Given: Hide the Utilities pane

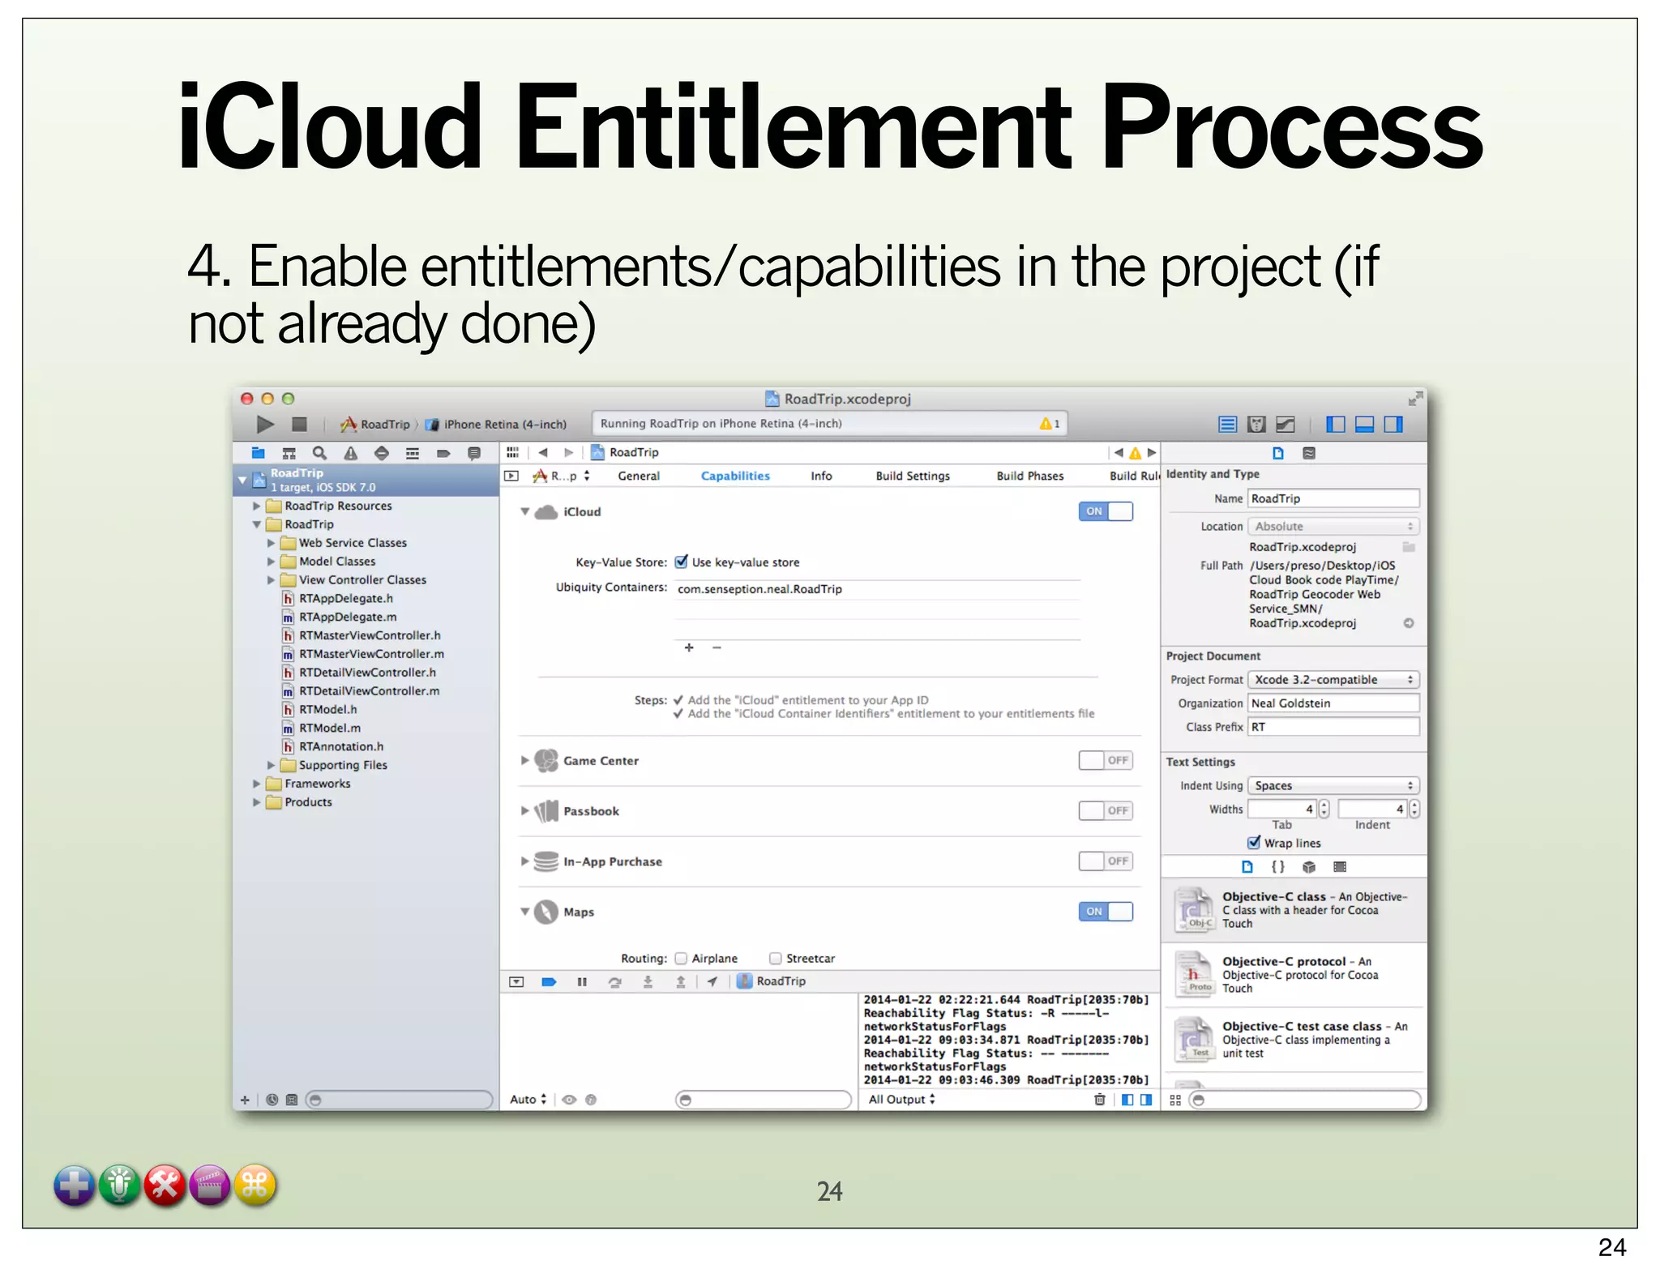Looking at the screenshot, I should pos(1393,424).
